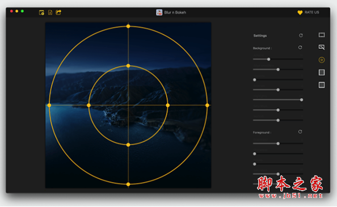
Task: Click the Settings heading text
Action: coord(260,36)
